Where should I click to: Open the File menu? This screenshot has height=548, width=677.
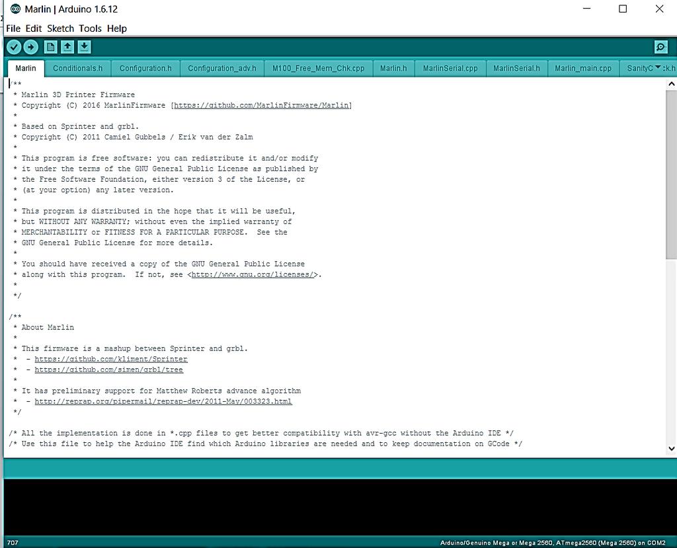click(13, 28)
